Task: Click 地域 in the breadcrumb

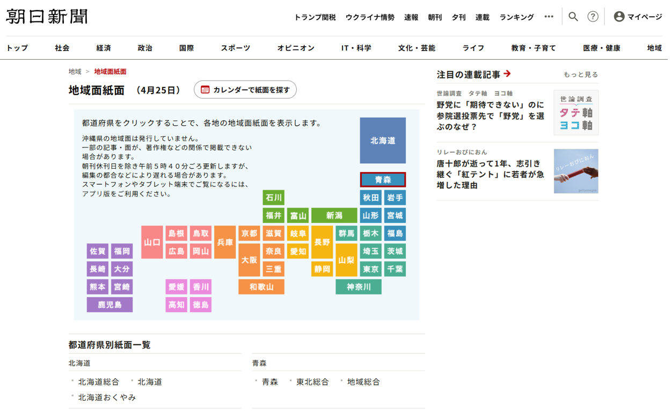Action: click(75, 72)
